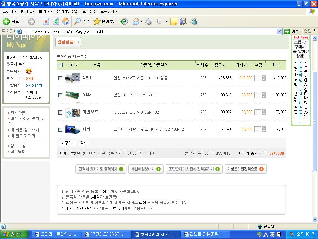318x239 pixels.
Task: Click the Research books toolbar icon
Action: [183, 21]
